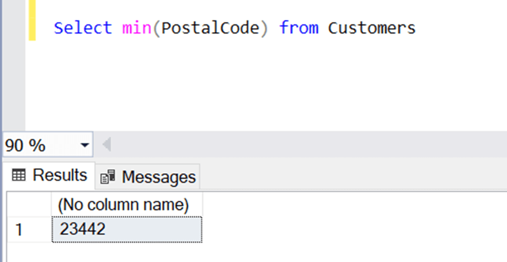
Task: Click blank editor area below the query
Action: click(x=248, y=88)
